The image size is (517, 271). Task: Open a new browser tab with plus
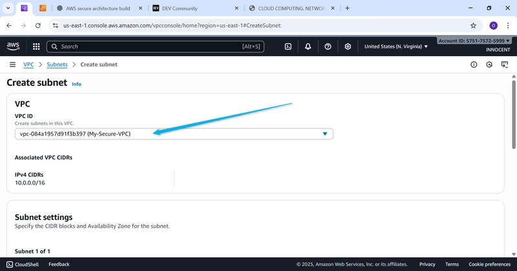pos(347,8)
